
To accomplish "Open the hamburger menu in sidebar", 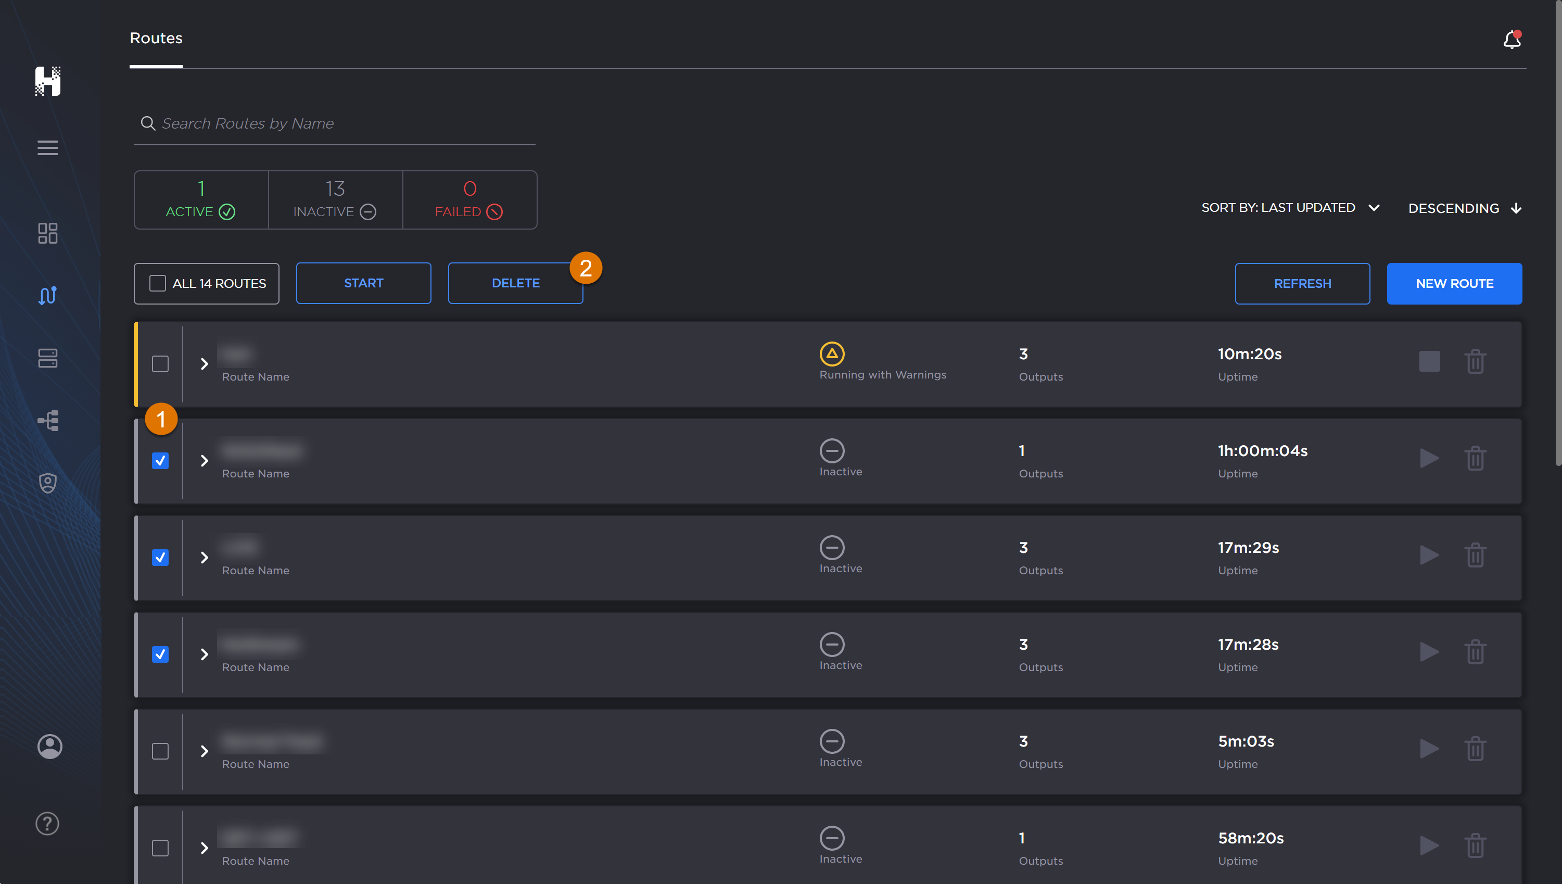I will 47,147.
